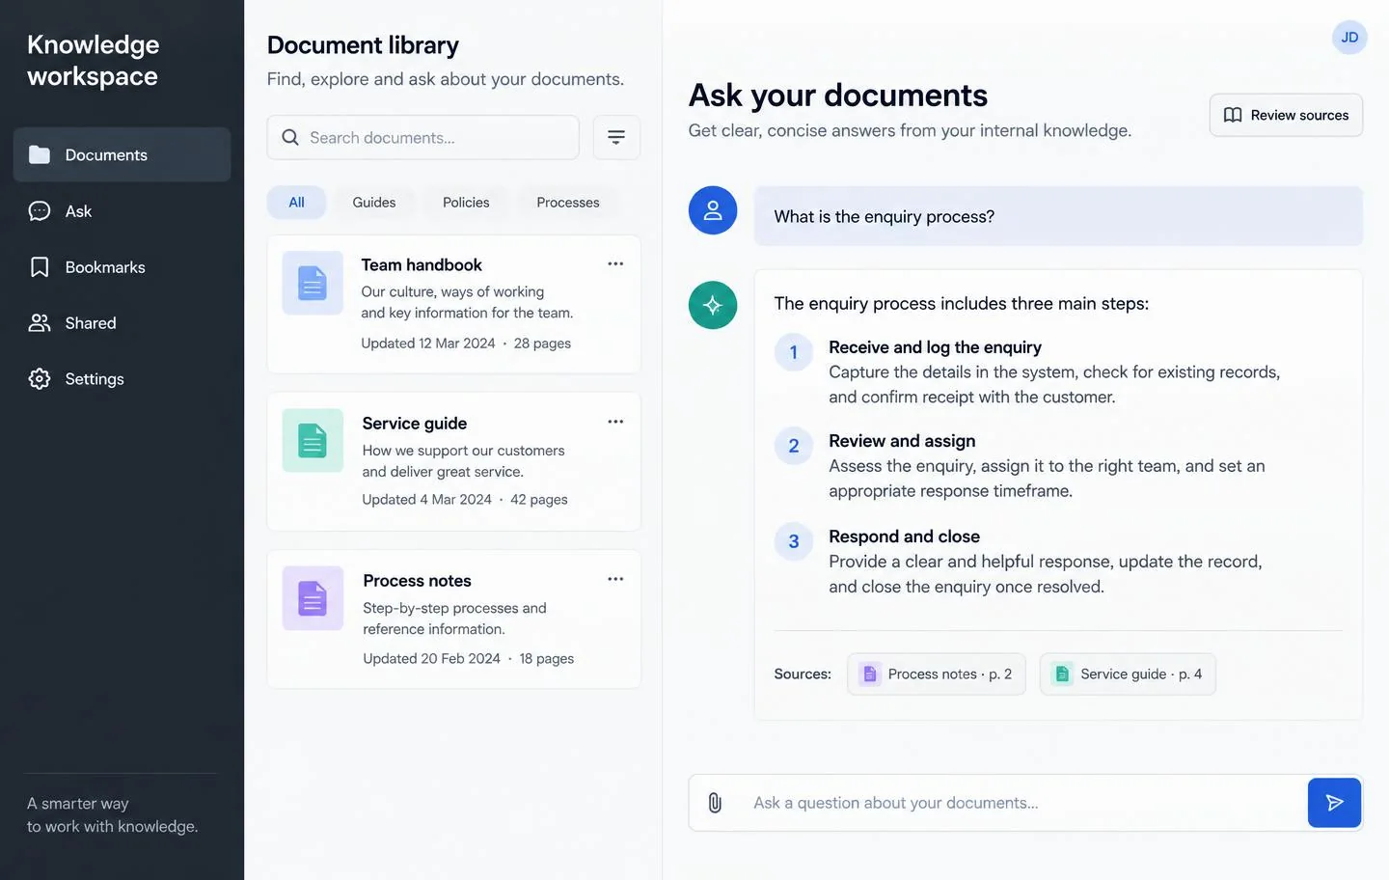Viewport: 1389px width, 880px height.
Task: Focus the Search documents field
Action: point(422,138)
